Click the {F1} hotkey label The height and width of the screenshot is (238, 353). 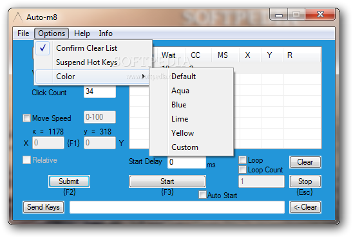(73, 143)
